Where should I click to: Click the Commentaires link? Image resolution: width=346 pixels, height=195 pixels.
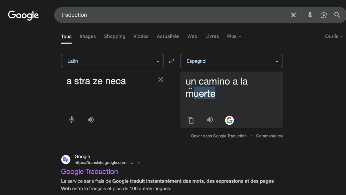click(270, 136)
